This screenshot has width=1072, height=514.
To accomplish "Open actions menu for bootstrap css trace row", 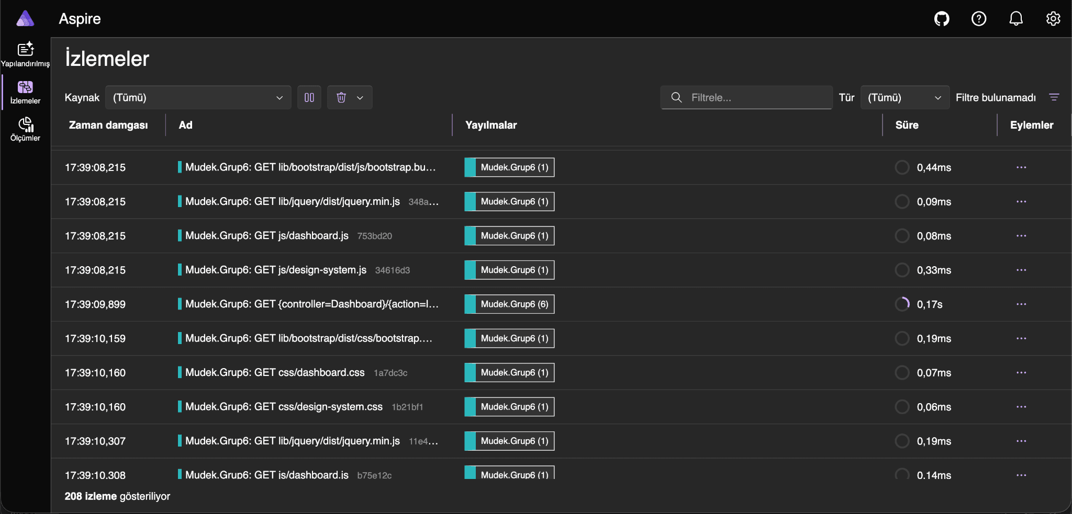I will pyautogui.click(x=1021, y=338).
